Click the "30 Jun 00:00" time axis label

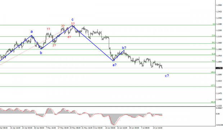tap(134, 128)
